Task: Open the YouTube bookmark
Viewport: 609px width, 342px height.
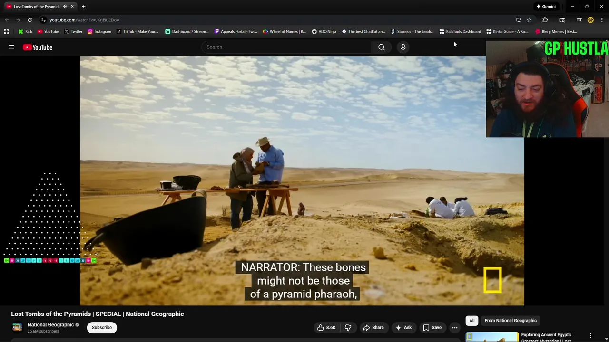Action: tap(48, 32)
